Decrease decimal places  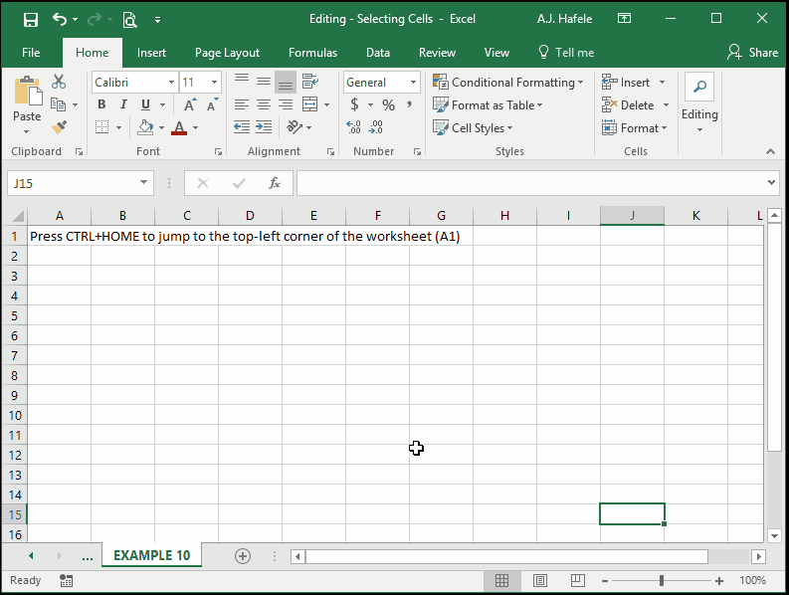pos(376,126)
